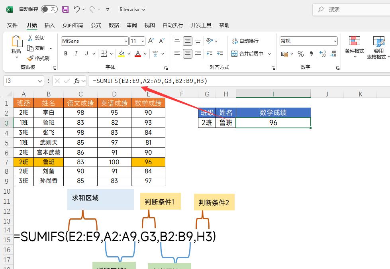
Task: Click cell I3 showing 96
Action: [x=273, y=123]
